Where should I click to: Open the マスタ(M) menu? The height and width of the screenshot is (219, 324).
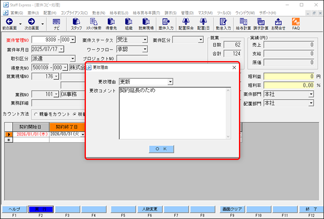point(205,13)
